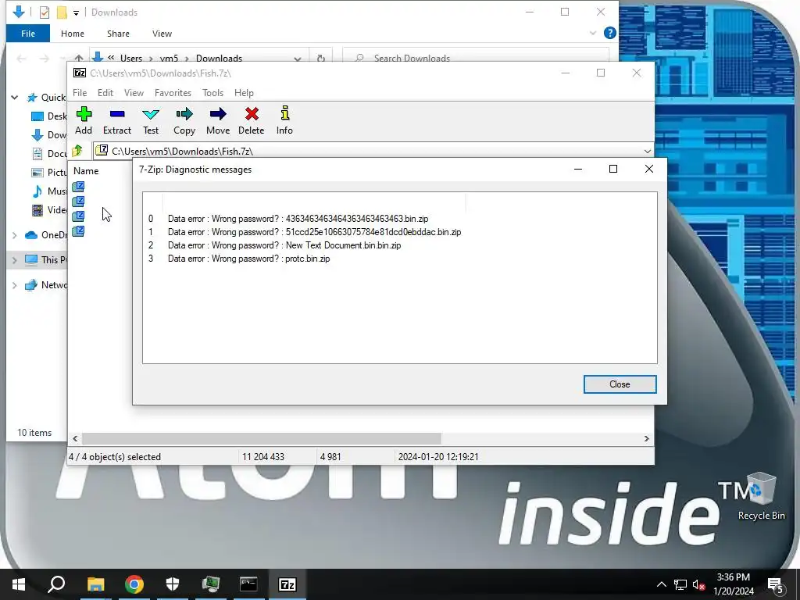Click the Copy toolbar icon
Viewport: 800px width, 600px height.
pyautogui.click(x=184, y=121)
